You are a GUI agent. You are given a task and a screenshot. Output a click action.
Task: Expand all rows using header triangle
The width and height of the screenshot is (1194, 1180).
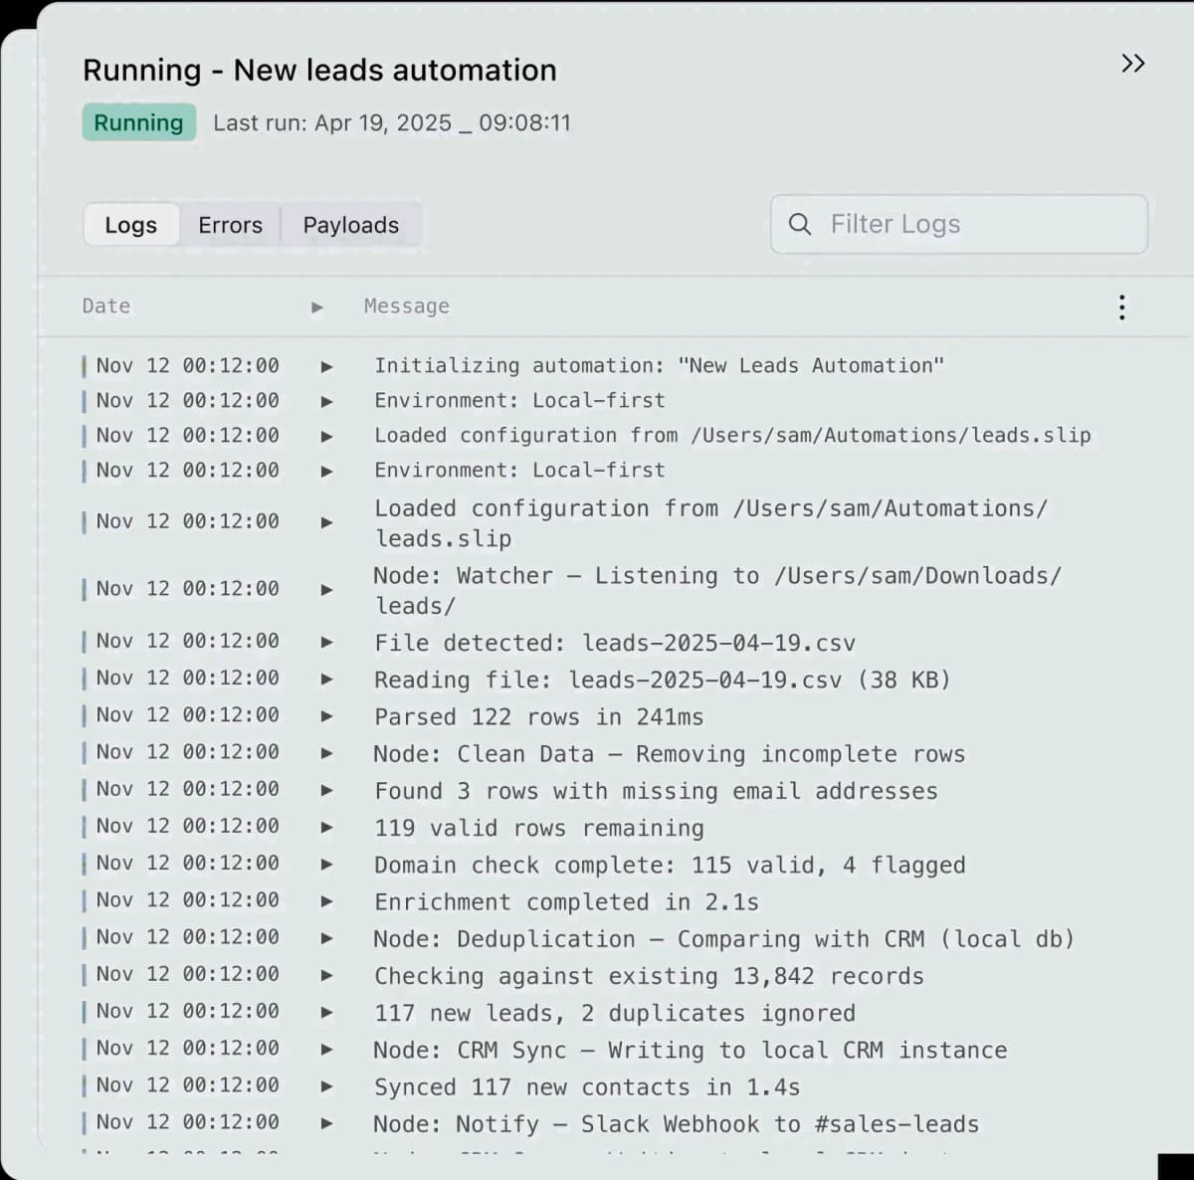click(x=317, y=307)
